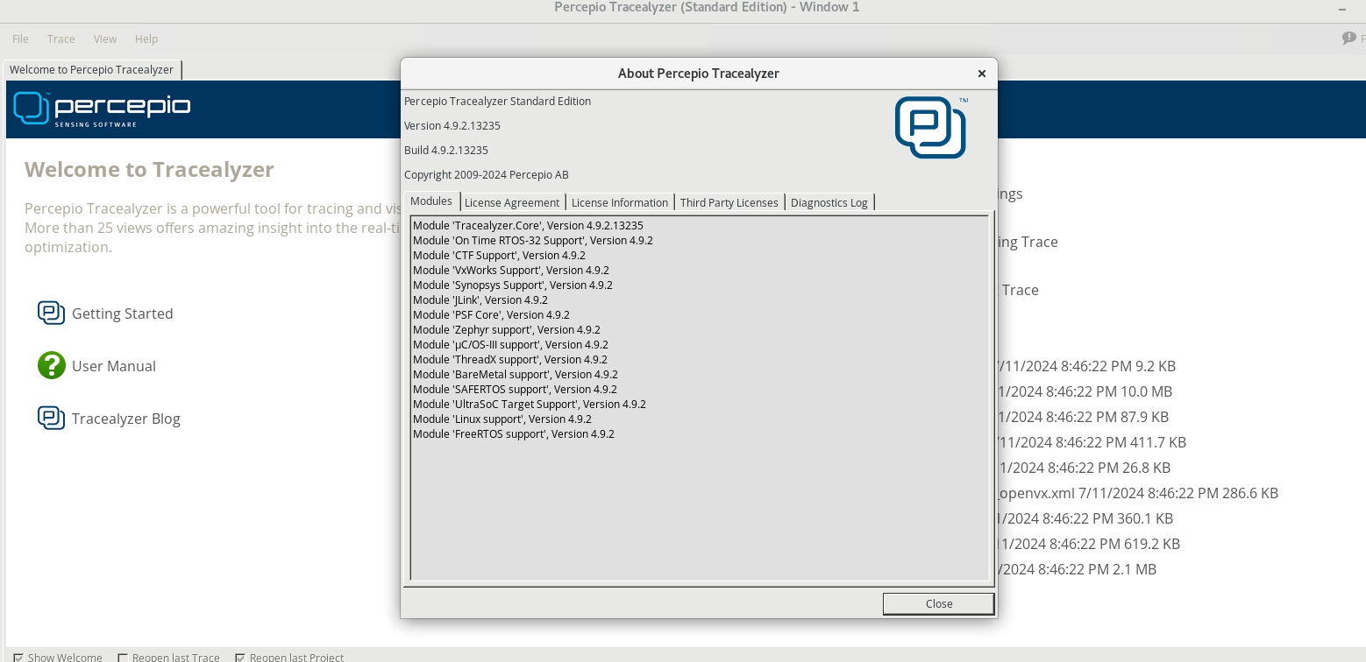Select the 'ThreadX support' module line
This screenshot has width=1366, height=662.
coord(510,359)
